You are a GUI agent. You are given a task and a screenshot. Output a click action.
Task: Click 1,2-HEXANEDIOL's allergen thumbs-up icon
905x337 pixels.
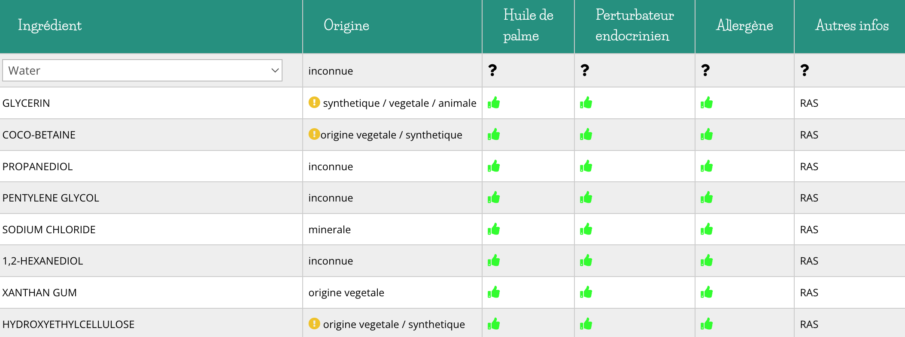click(707, 261)
